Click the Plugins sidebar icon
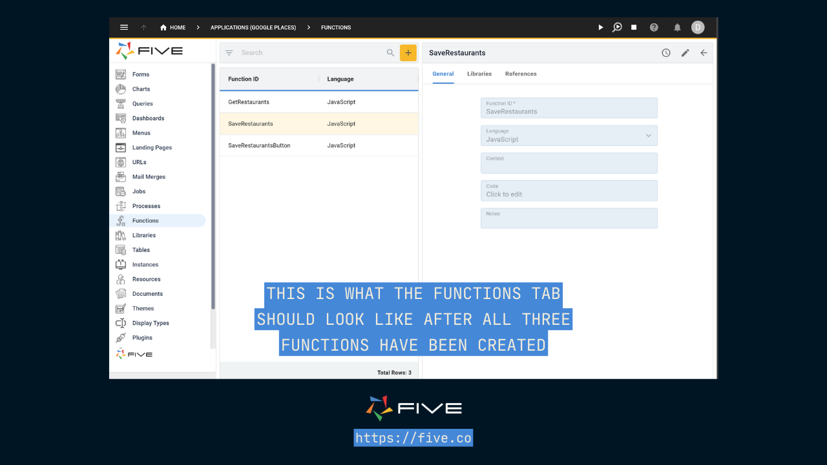The width and height of the screenshot is (827, 465). coord(121,338)
